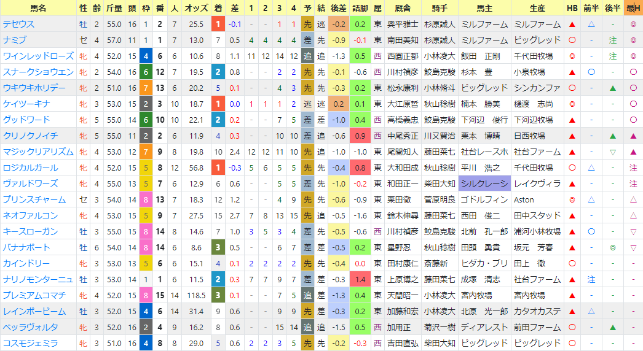
Task: Click the 前半 column header
Action: point(591,8)
